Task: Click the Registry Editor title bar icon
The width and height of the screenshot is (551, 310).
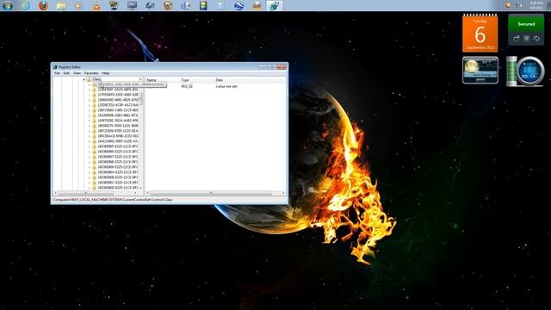Action: [x=55, y=67]
